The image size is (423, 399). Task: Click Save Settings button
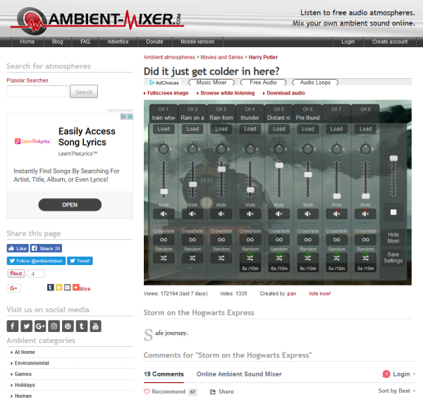pos(393,257)
